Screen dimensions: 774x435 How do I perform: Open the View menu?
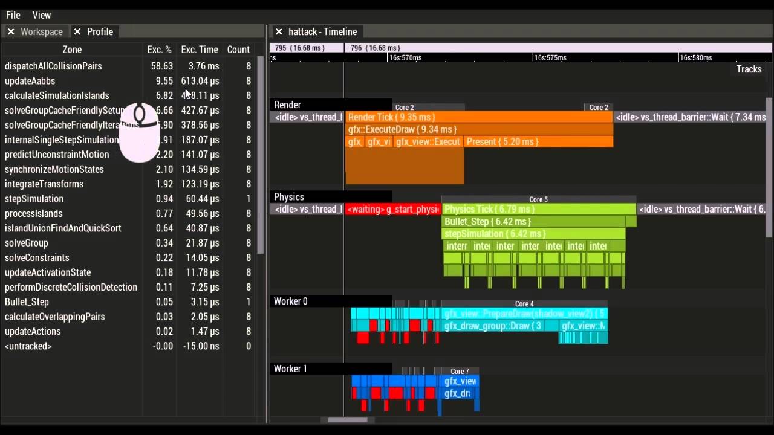coord(42,15)
